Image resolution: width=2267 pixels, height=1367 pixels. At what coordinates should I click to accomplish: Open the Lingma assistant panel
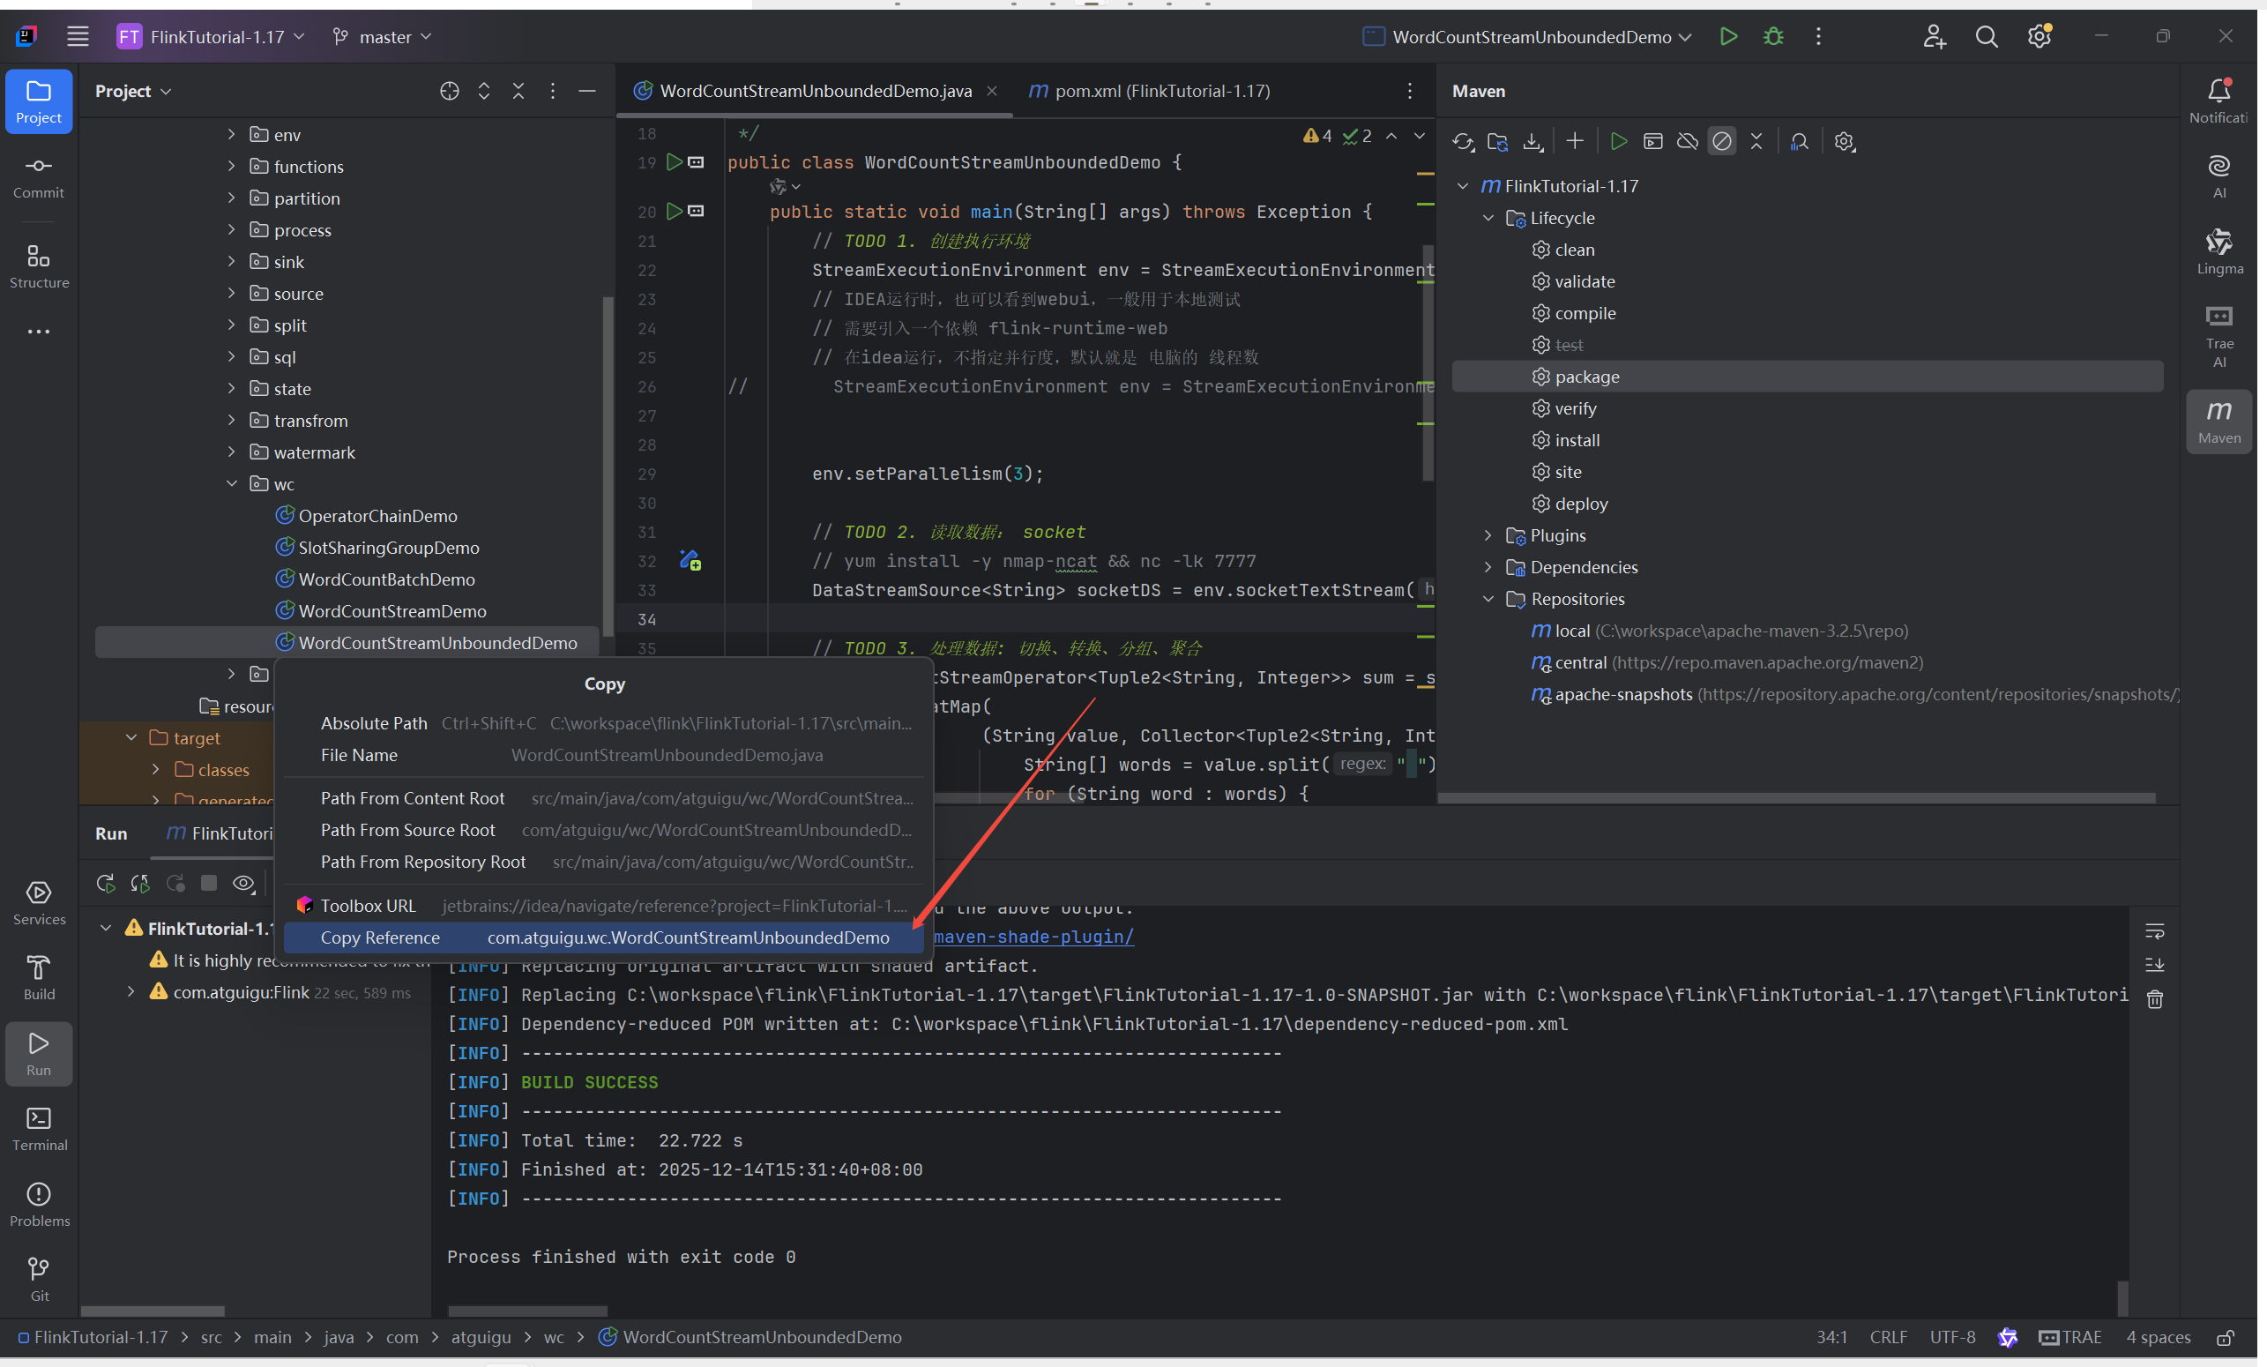pyautogui.click(x=2219, y=252)
